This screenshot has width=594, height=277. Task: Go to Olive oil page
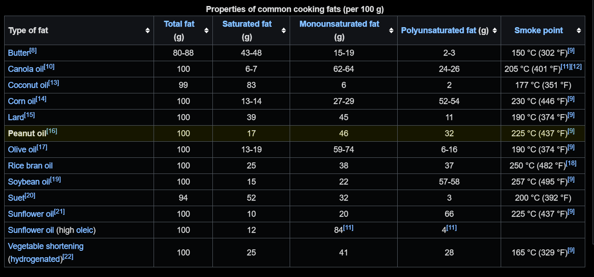(x=22, y=150)
